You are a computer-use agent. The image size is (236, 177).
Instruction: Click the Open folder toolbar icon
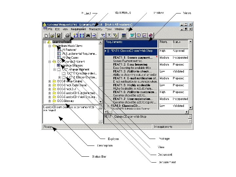[x=52, y=35]
